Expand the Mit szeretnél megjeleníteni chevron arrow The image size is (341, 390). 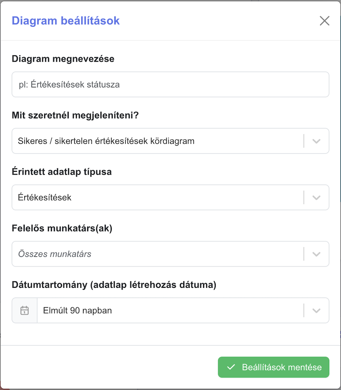(x=316, y=141)
